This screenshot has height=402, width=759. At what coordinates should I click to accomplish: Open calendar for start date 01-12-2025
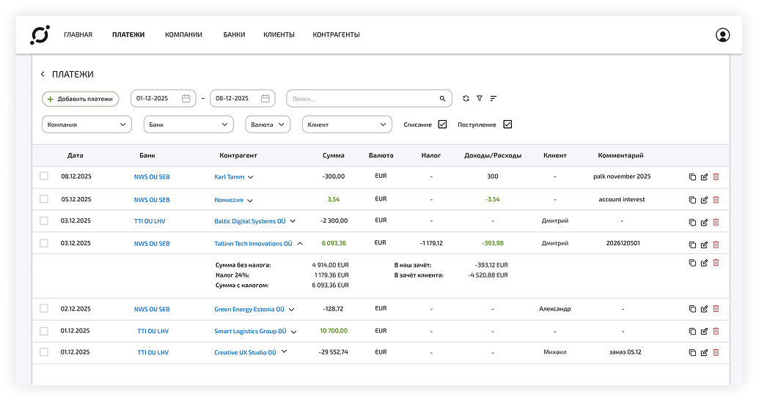tap(186, 98)
